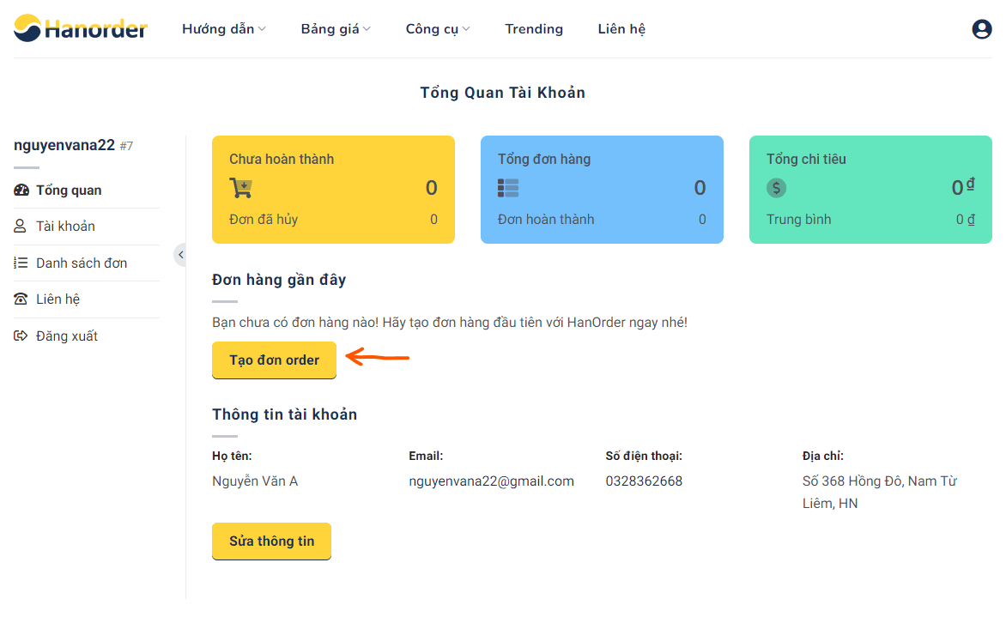Image resolution: width=1006 pixels, height=623 pixels.
Task: Click the dollar coin icon in green card
Action: [776, 188]
